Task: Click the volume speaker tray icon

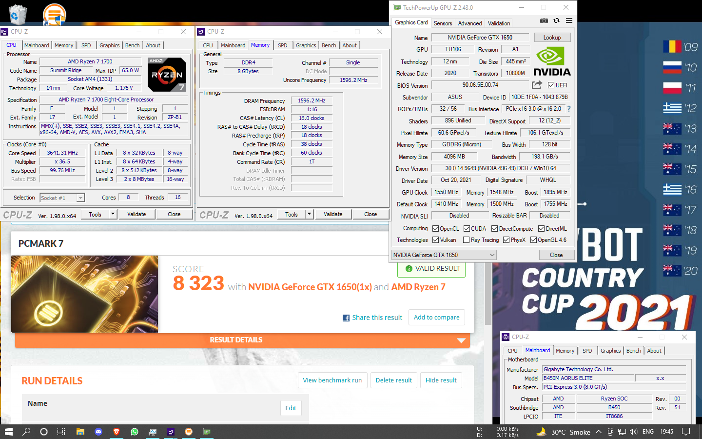Action: pyautogui.click(x=633, y=432)
